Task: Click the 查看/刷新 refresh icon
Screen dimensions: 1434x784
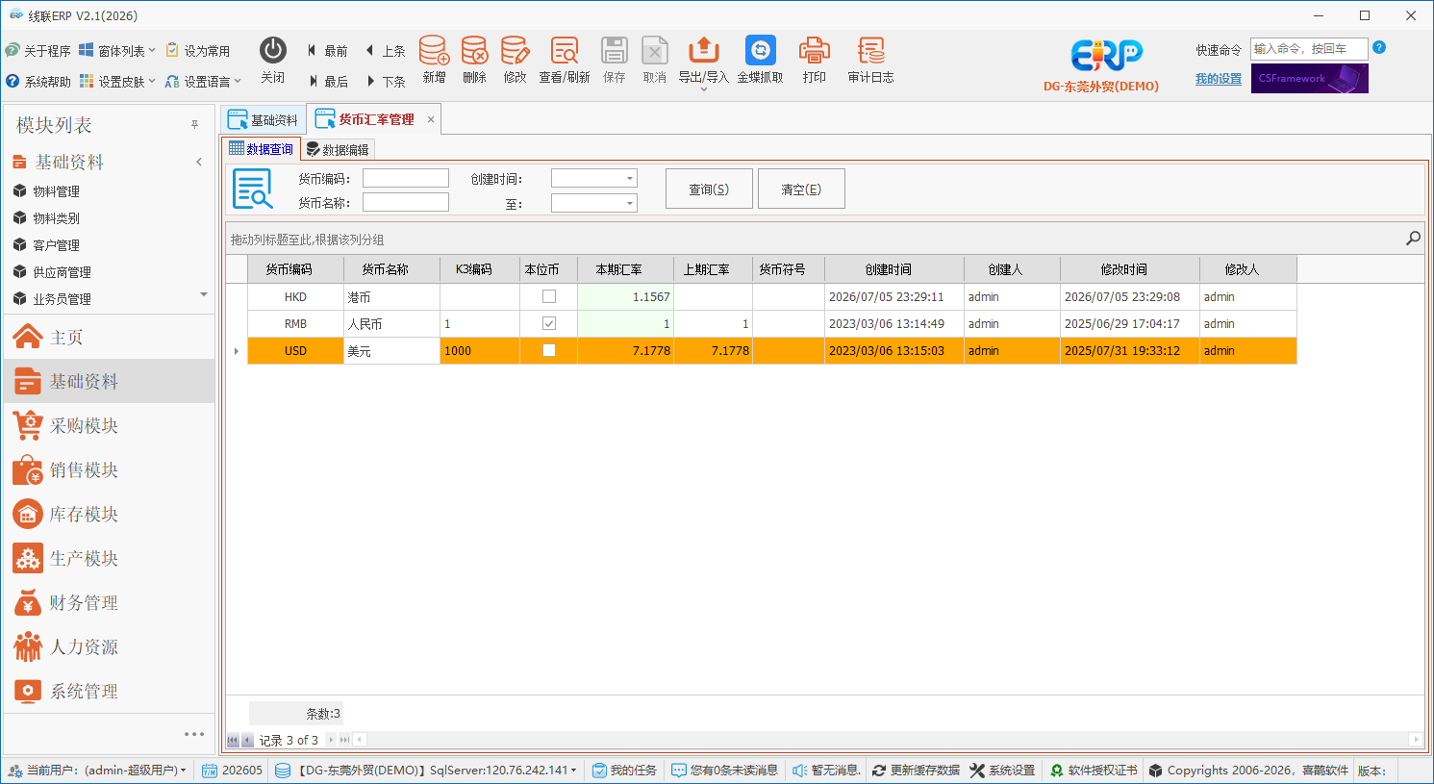Action: point(565,51)
